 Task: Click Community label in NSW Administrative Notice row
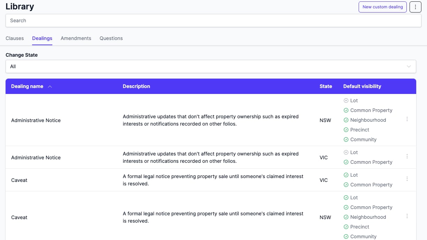(x=364, y=139)
